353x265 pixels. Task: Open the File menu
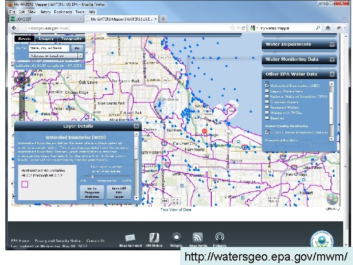pos(13,12)
